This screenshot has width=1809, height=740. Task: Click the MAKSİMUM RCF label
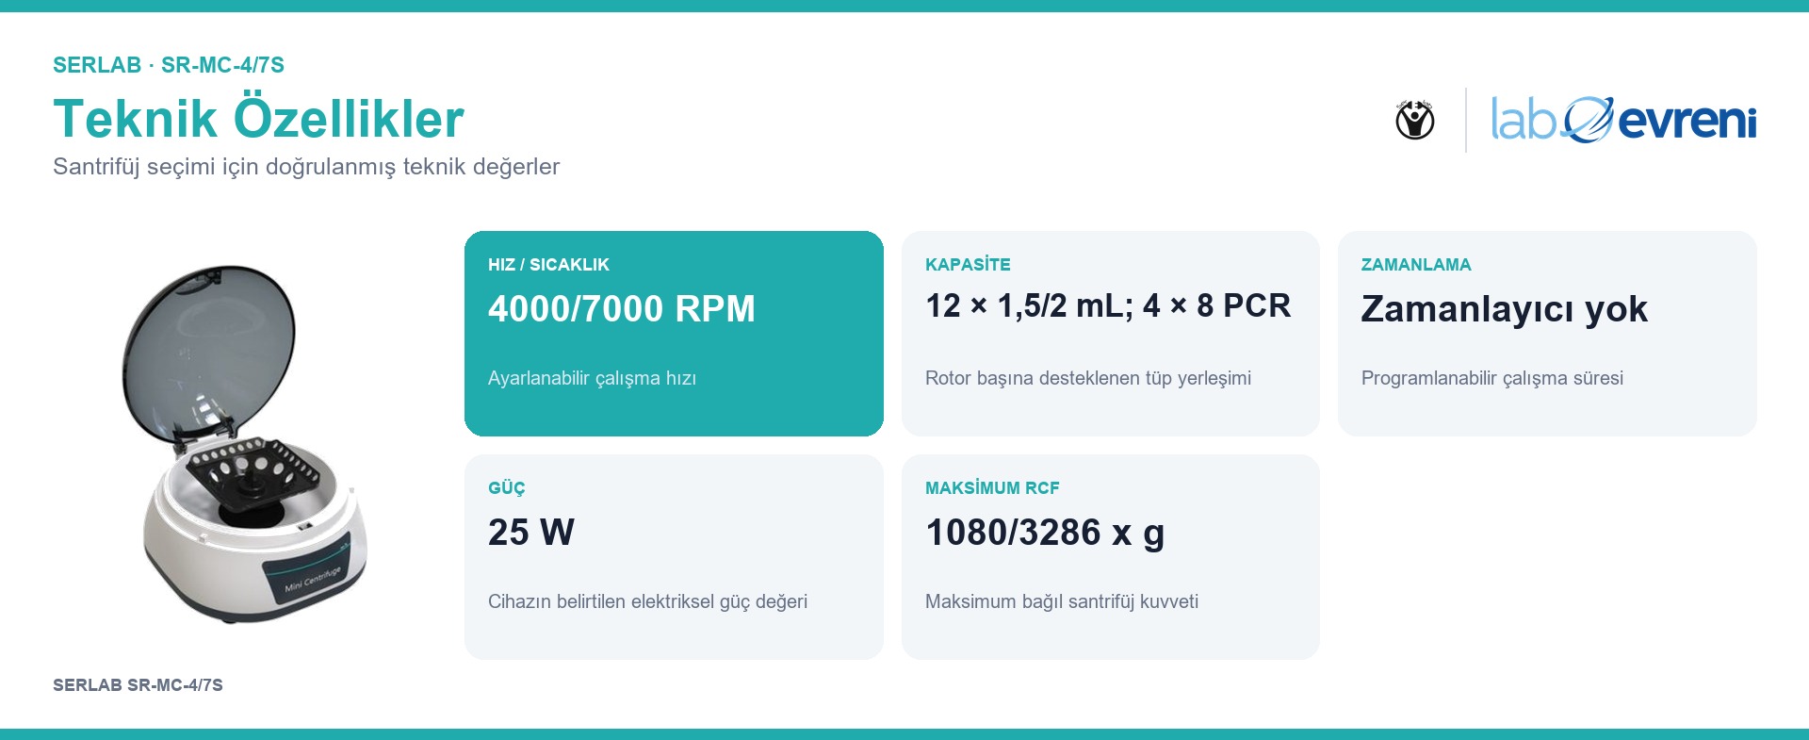coord(992,488)
